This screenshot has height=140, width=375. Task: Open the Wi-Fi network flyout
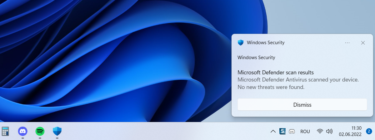pos(320,131)
